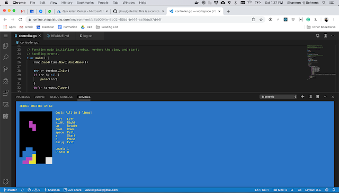The width and height of the screenshot is (339, 193).
Task: Switch to the Quickstart Center browser tab
Action: coord(83,11)
